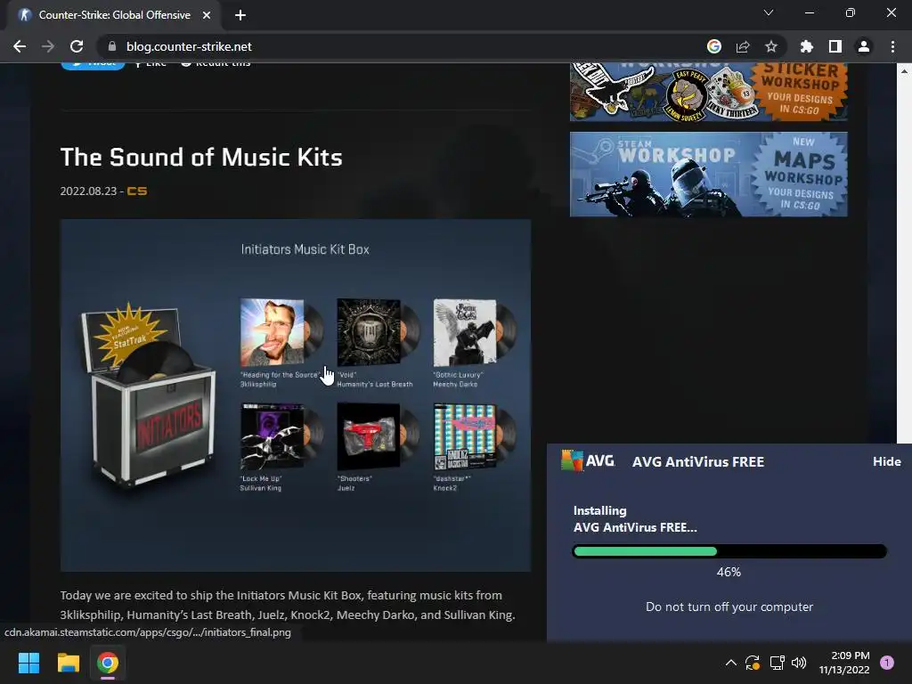Click the Initiators StatTrak box image
Screen dimensions: 912x684
[149, 395]
